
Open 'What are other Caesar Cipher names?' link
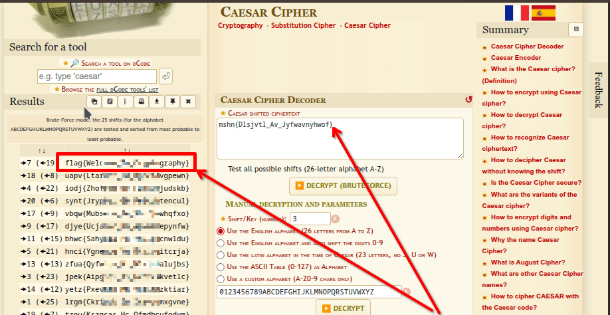(532, 279)
